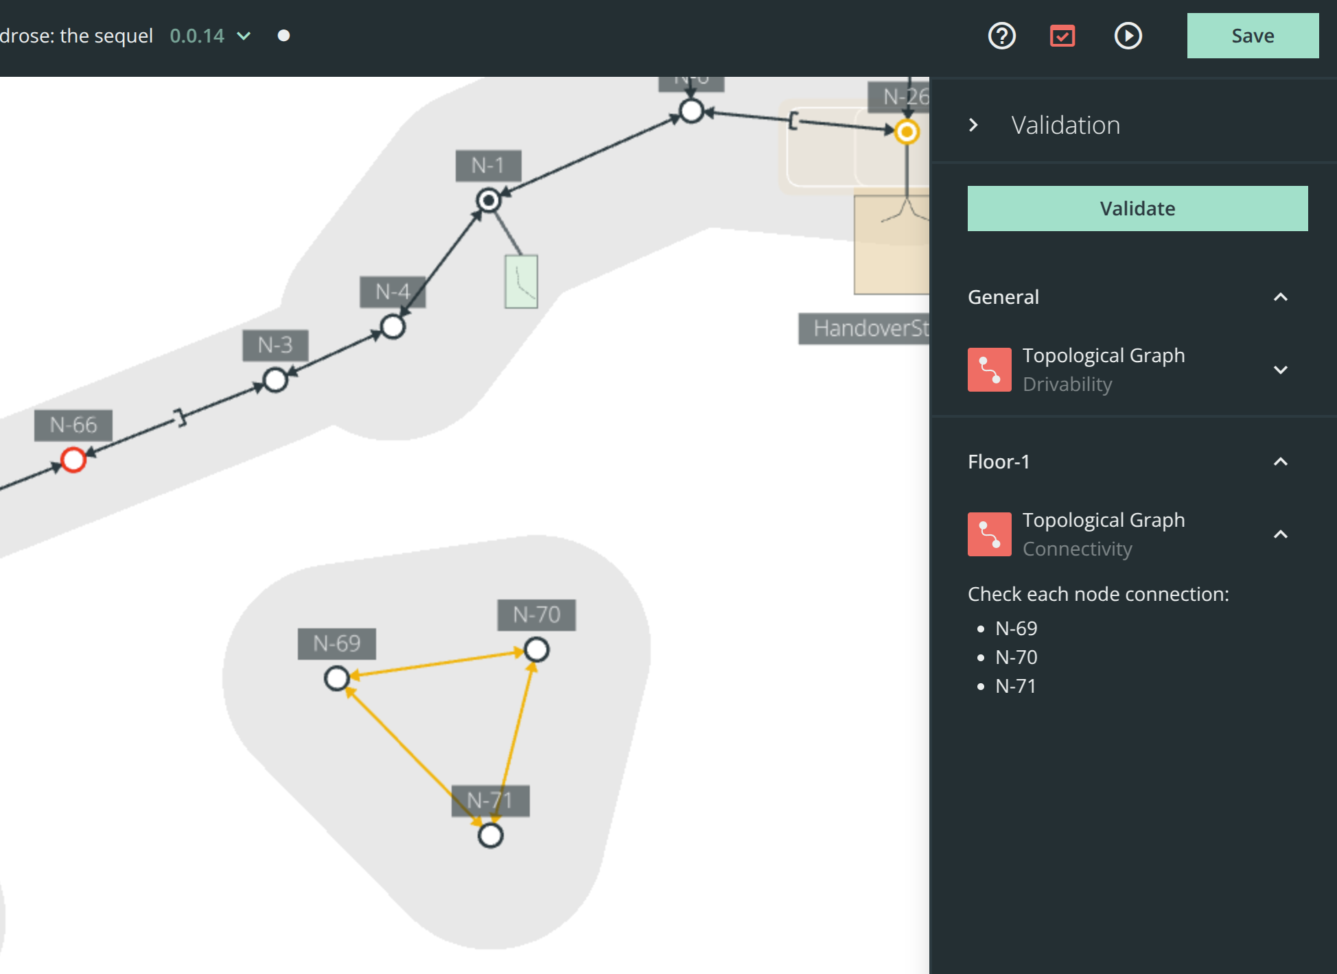Click the HandoverSt station label

(864, 329)
